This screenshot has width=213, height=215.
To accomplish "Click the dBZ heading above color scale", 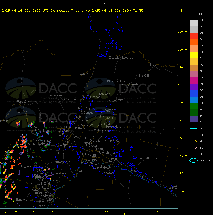I will click(200, 14).
